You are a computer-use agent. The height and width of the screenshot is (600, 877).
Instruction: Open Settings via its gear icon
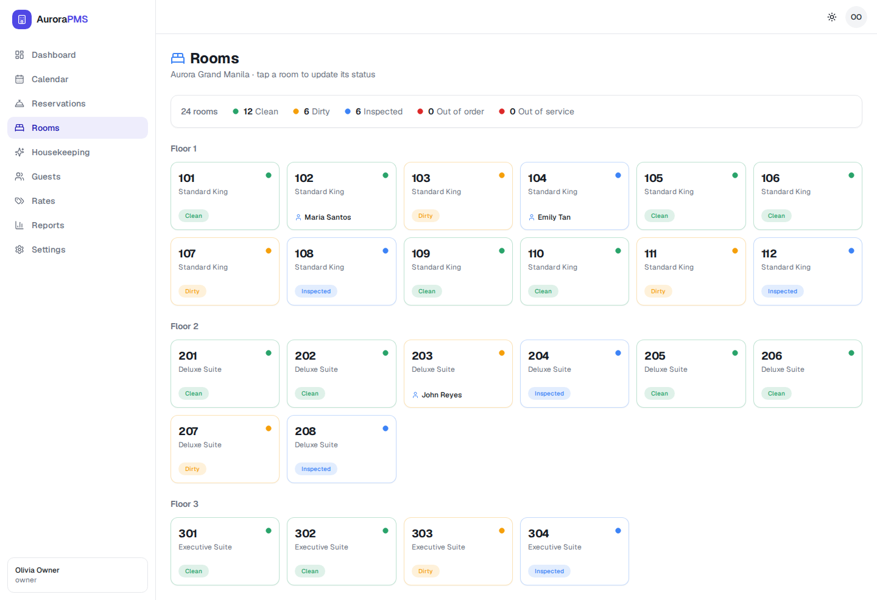[x=19, y=249]
